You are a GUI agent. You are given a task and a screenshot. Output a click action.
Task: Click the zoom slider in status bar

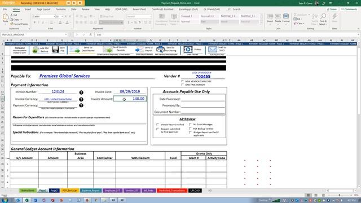pyautogui.click(x=339, y=195)
